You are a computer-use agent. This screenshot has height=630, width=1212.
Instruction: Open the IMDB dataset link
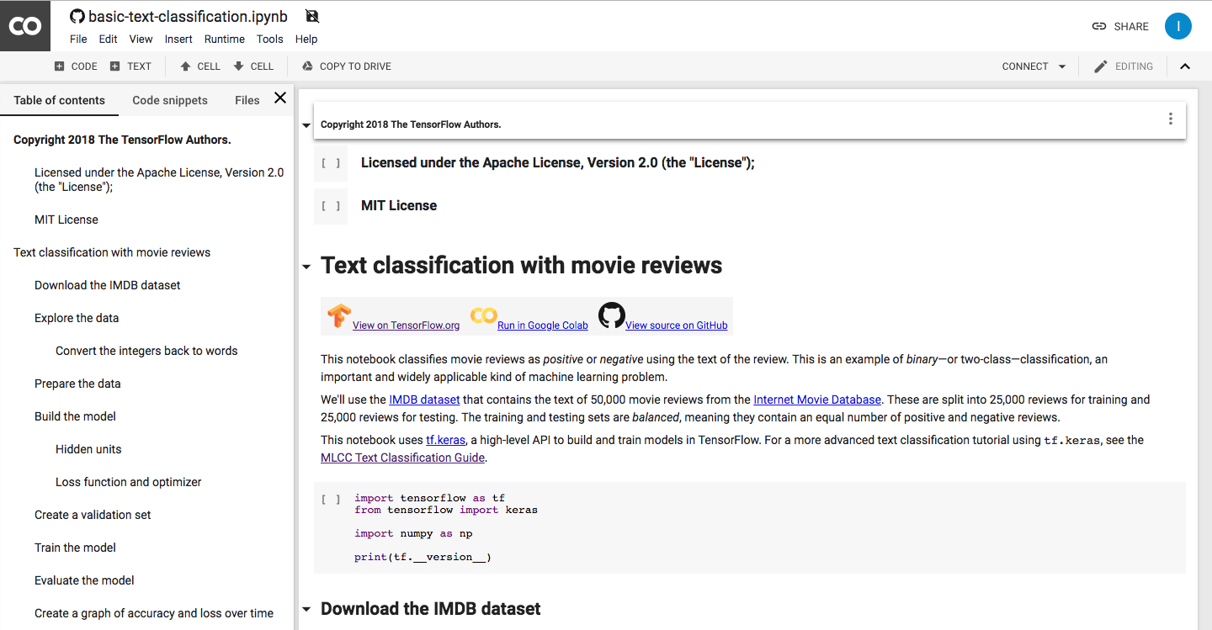click(424, 400)
